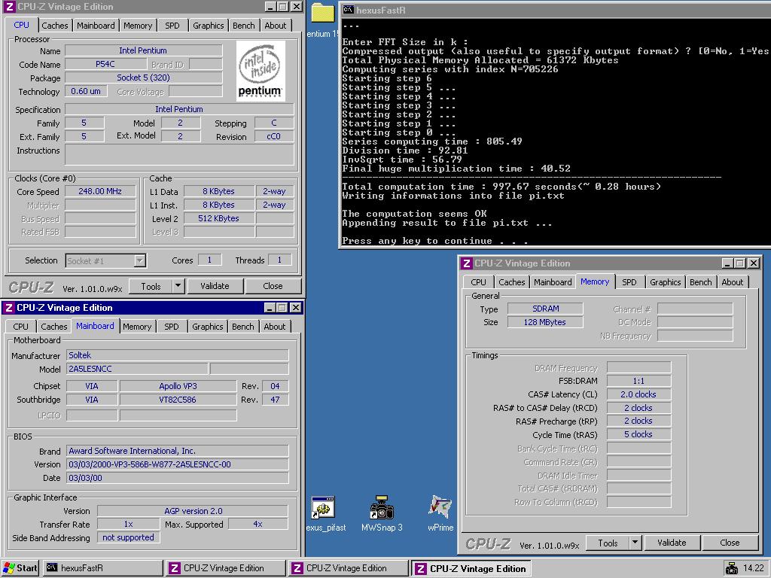Expand Tools dropdown arrow in the top CPU window
The height and width of the screenshot is (578, 771).
pyautogui.click(x=178, y=286)
